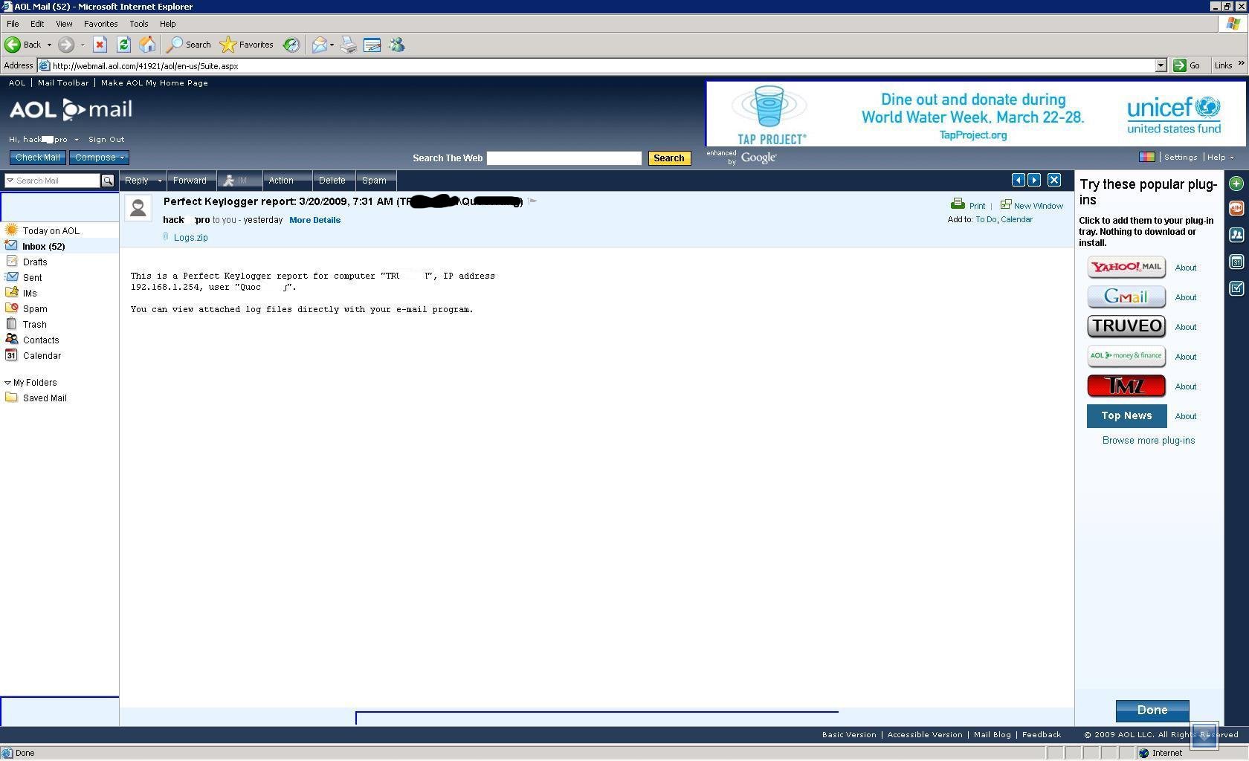Open the File menu
The image size is (1249, 761).
tap(13, 24)
